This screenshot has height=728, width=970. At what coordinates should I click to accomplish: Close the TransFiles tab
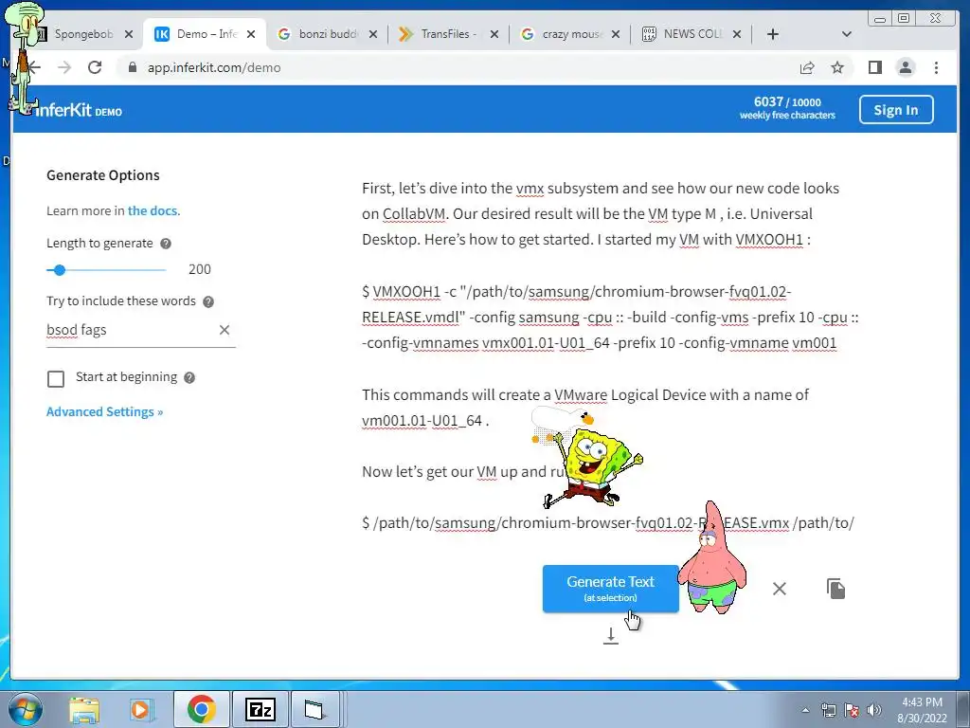click(x=494, y=34)
